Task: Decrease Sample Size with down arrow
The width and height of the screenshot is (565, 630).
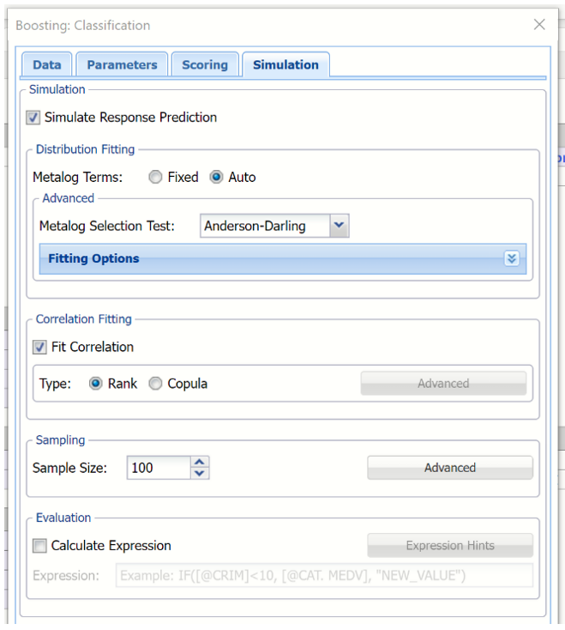Action: point(200,473)
